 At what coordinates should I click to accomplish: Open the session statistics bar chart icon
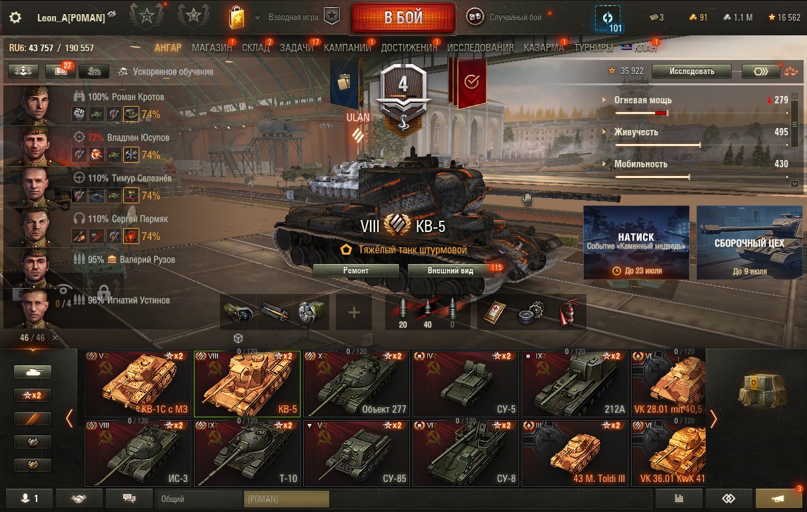tap(679, 498)
